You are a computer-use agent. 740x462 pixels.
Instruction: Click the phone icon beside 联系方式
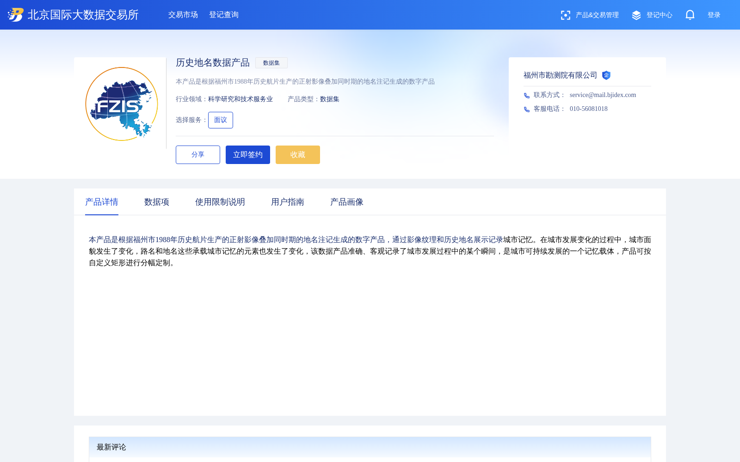click(x=527, y=96)
